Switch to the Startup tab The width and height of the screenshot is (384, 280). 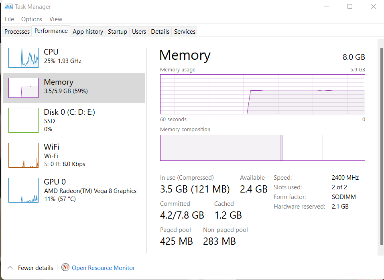[x=117, y=31]
